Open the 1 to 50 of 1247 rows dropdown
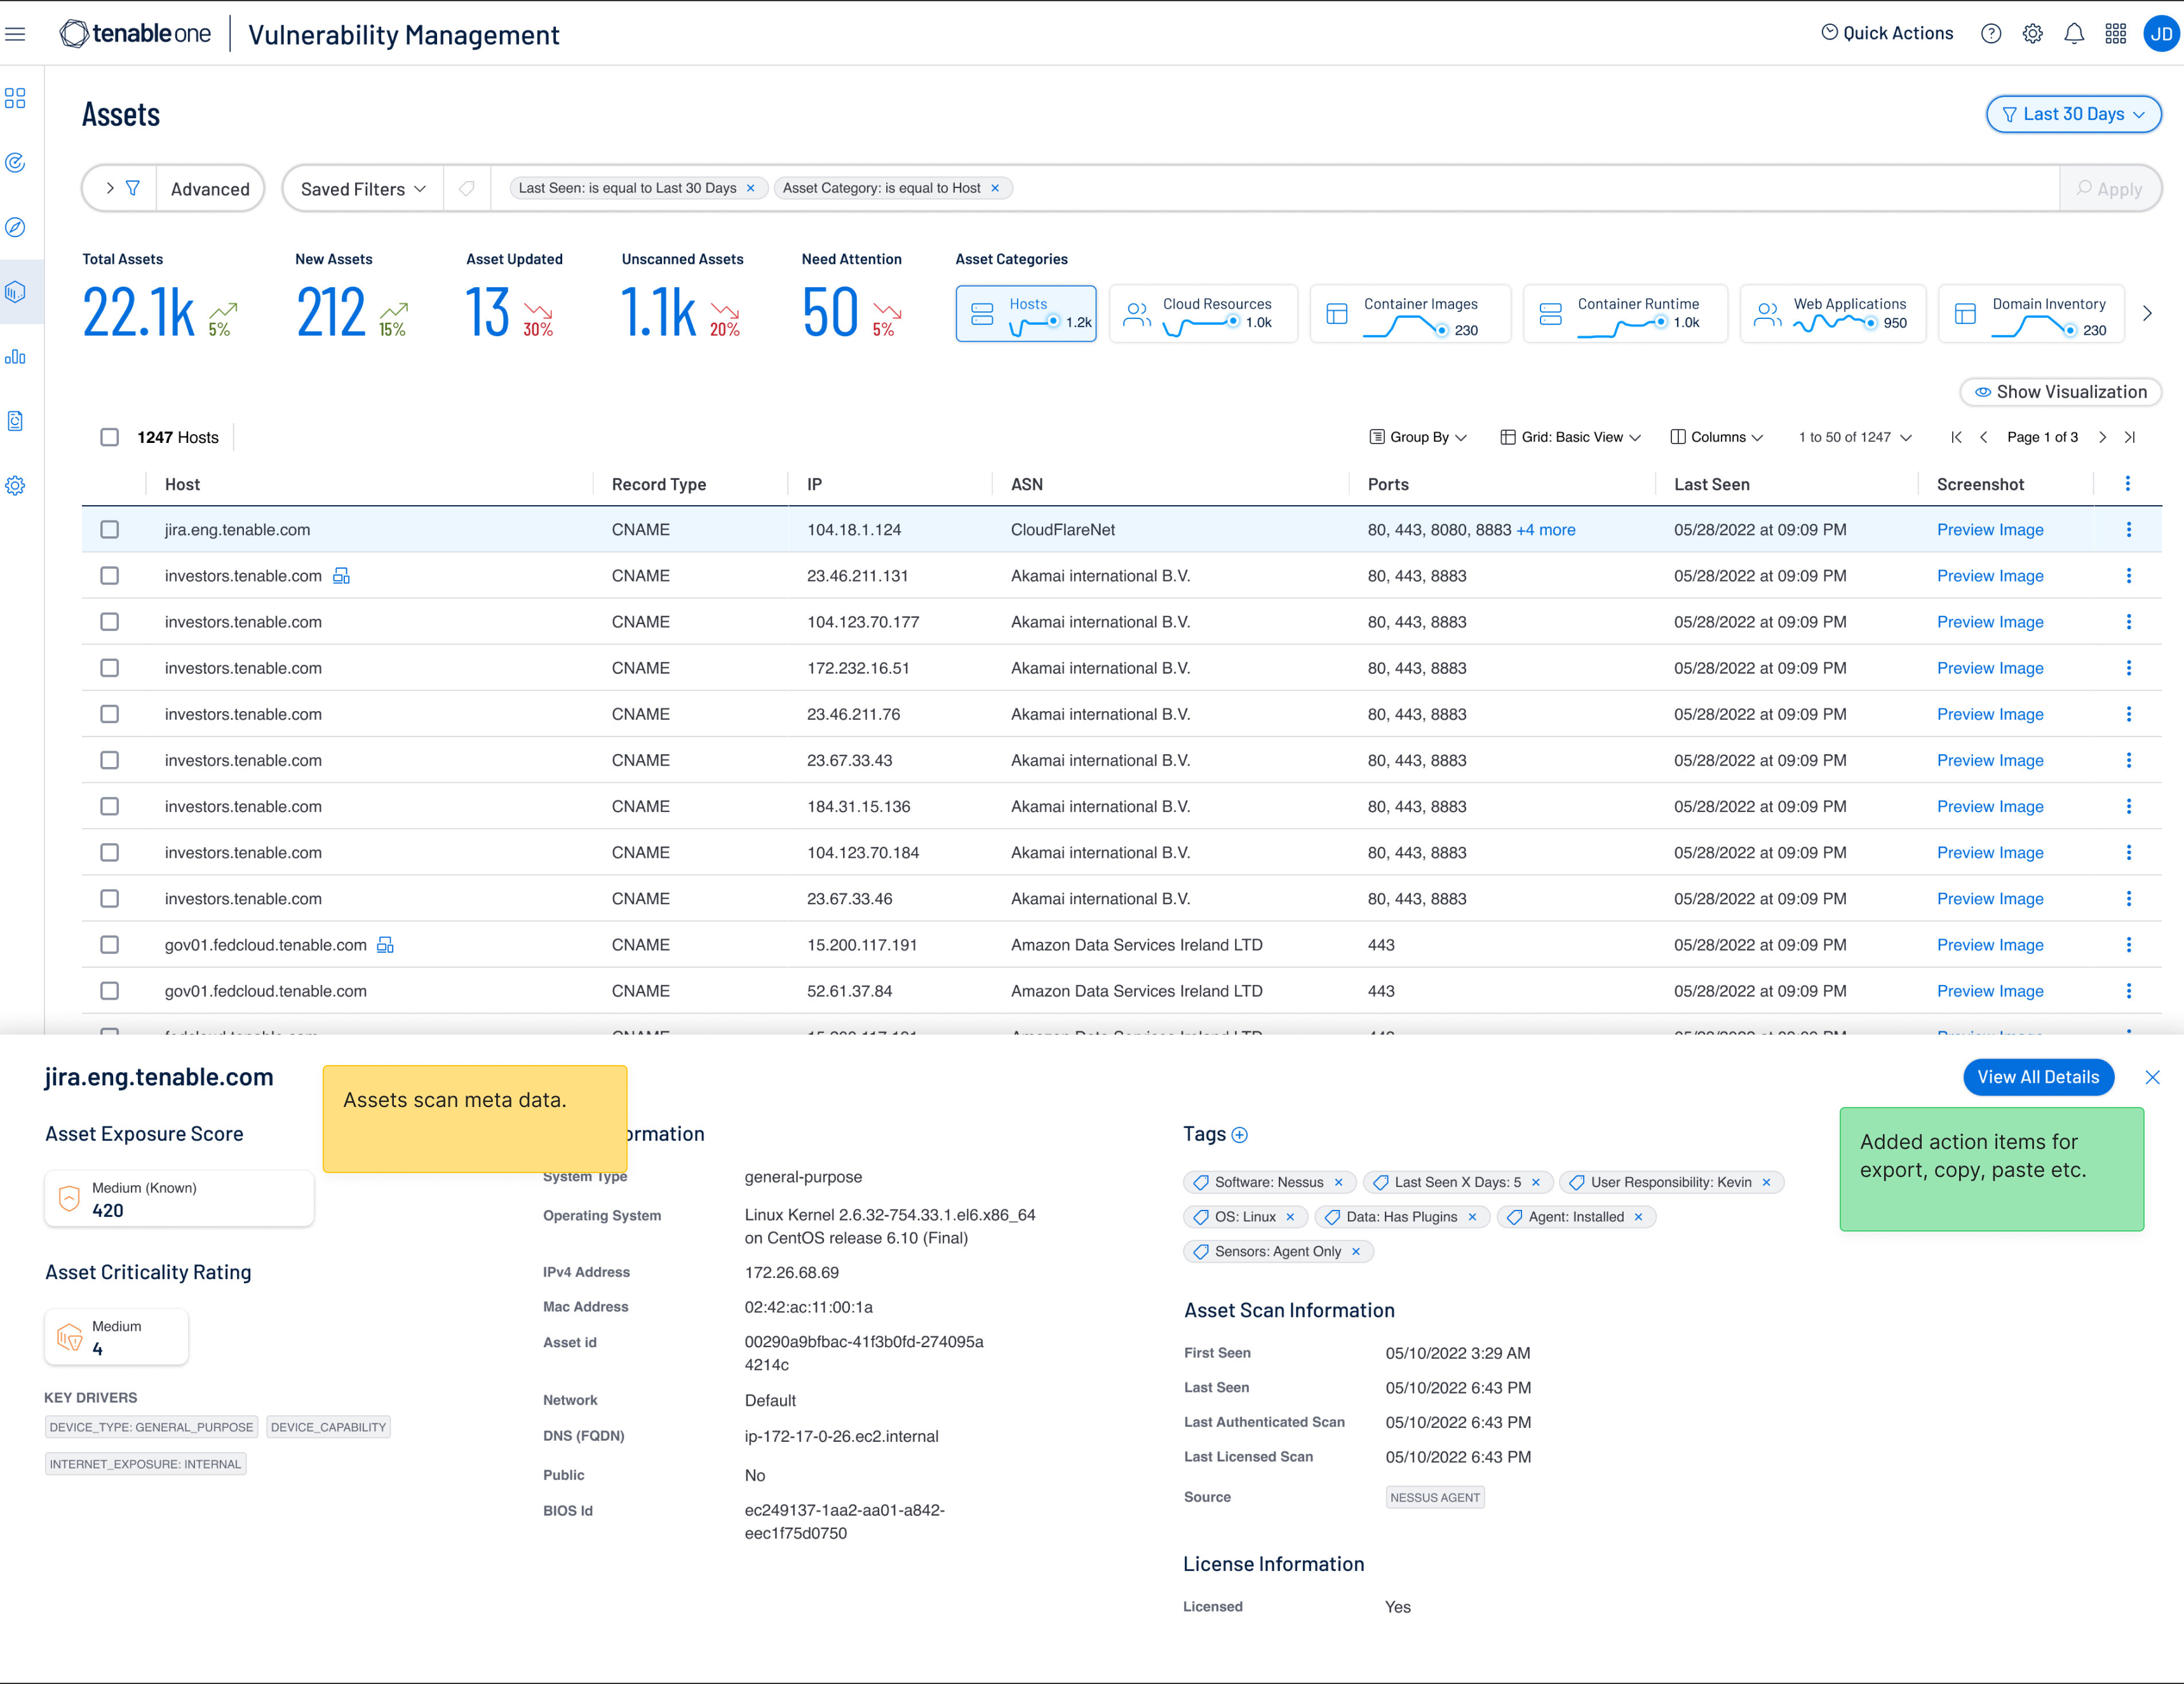Image resolution: width=2184 pixels, height=1684 pixels. point(1855,437)
